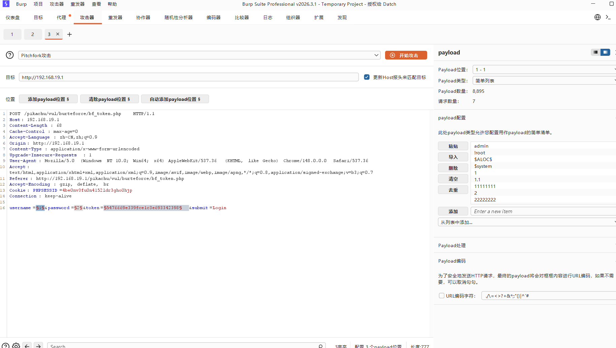Click the 添加payload位置 § button
Screen dimensions: 616x348
(x=48, y=99)
